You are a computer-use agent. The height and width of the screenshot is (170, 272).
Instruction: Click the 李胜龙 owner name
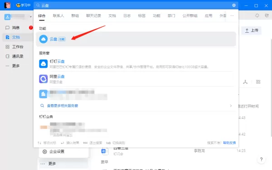coord(199,151)
